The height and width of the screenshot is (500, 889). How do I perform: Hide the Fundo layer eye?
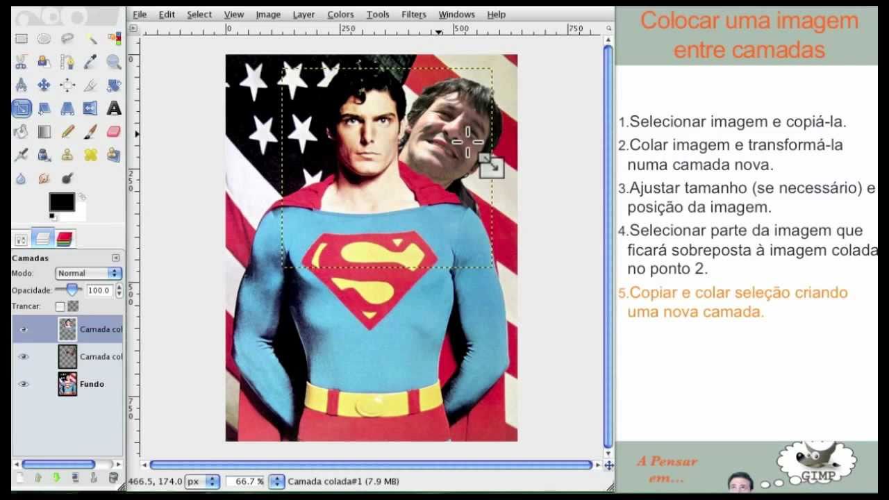24,383
